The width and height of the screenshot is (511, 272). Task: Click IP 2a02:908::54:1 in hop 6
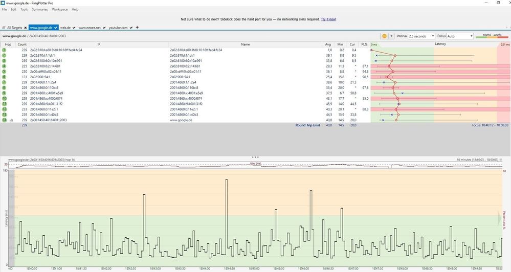pyautogui.click(x=40, y=77)
